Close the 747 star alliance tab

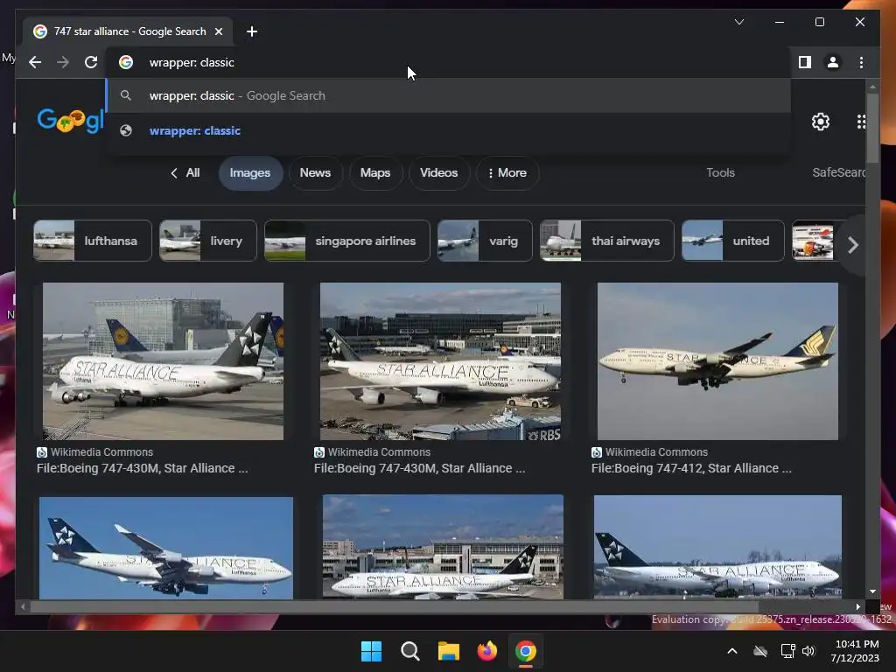click(218, 31)
